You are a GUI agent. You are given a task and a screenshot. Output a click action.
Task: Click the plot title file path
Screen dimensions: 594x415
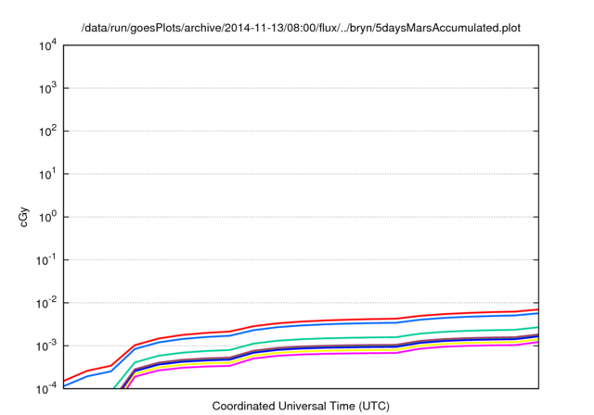[301, 27]
